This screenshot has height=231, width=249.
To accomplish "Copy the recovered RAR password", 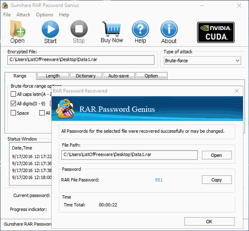I will (x=217, y=180).
